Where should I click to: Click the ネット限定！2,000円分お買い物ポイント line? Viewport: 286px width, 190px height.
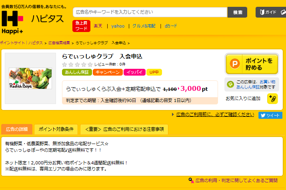[x=66, y=163]
